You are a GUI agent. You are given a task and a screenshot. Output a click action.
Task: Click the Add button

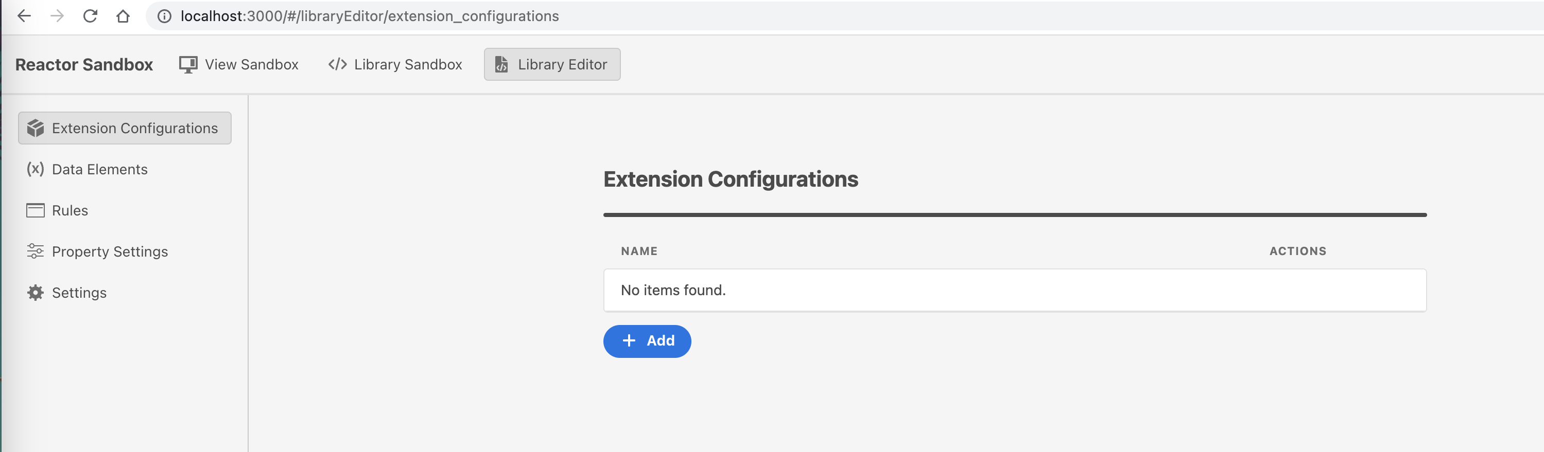(647, 340)
